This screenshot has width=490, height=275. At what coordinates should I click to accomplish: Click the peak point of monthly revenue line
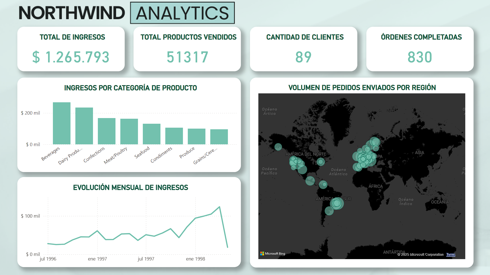pyautogui.click(x=219, y=207)
